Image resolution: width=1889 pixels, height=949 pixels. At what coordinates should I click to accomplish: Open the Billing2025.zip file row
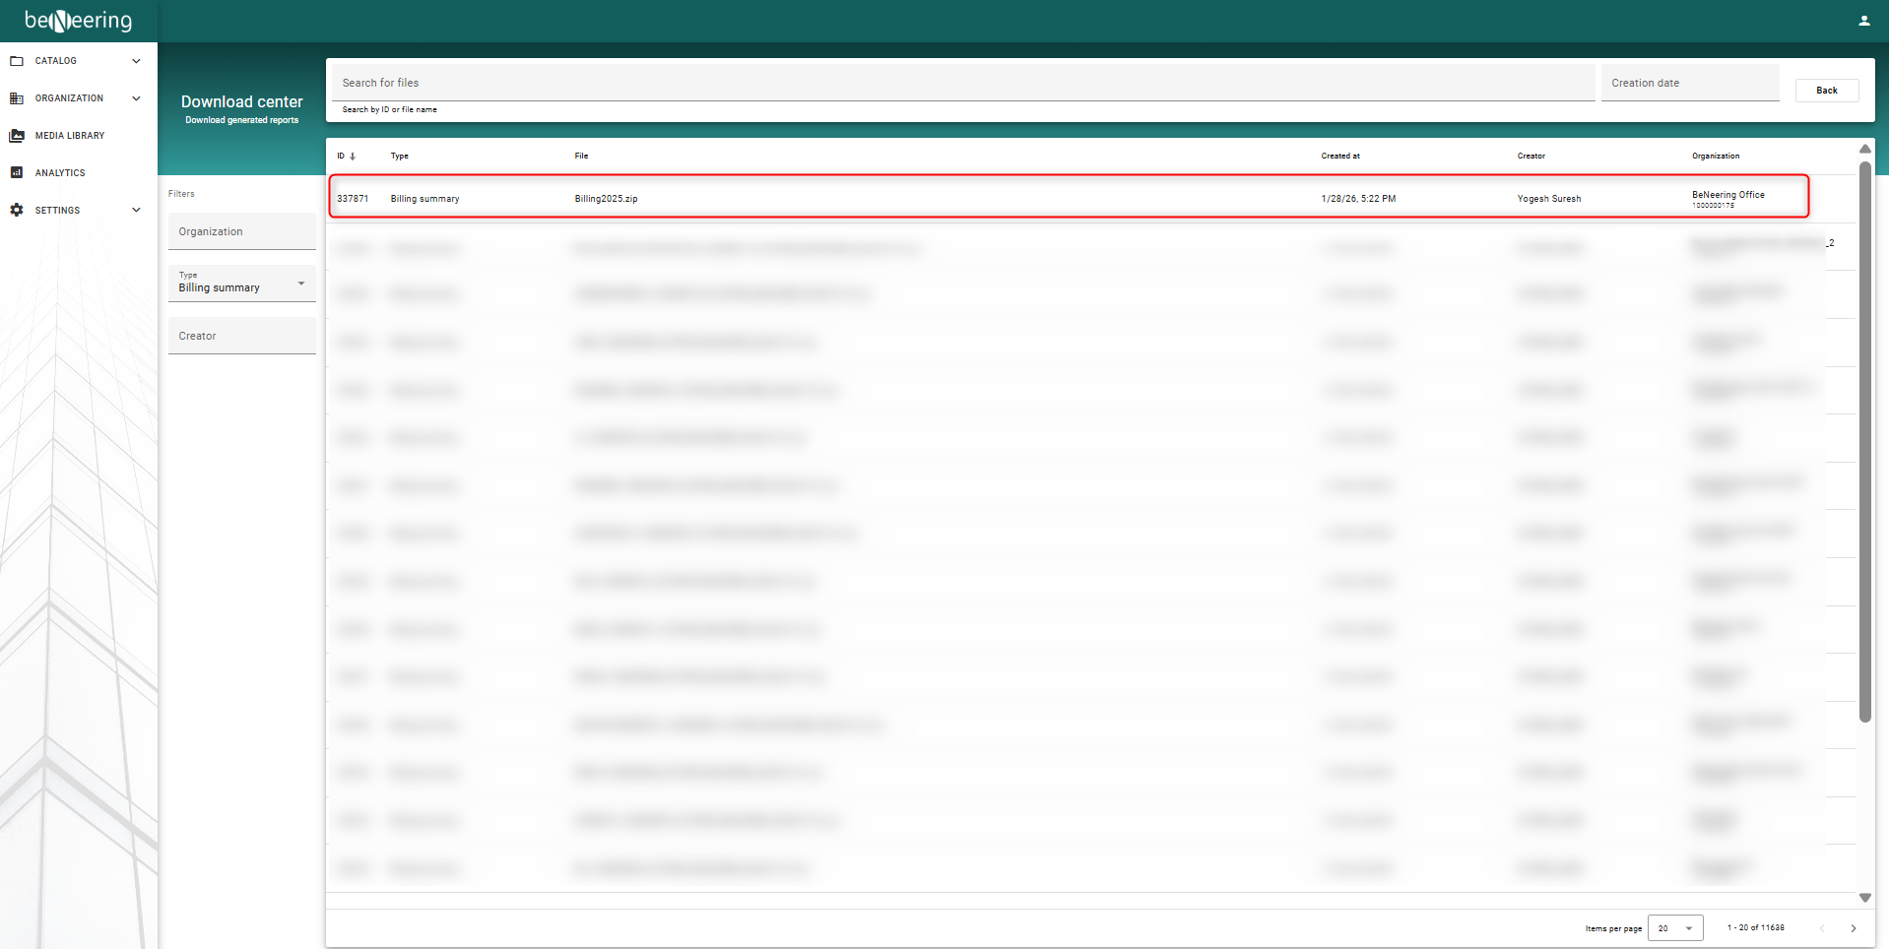pyautogui.click(x=606, y=199)
